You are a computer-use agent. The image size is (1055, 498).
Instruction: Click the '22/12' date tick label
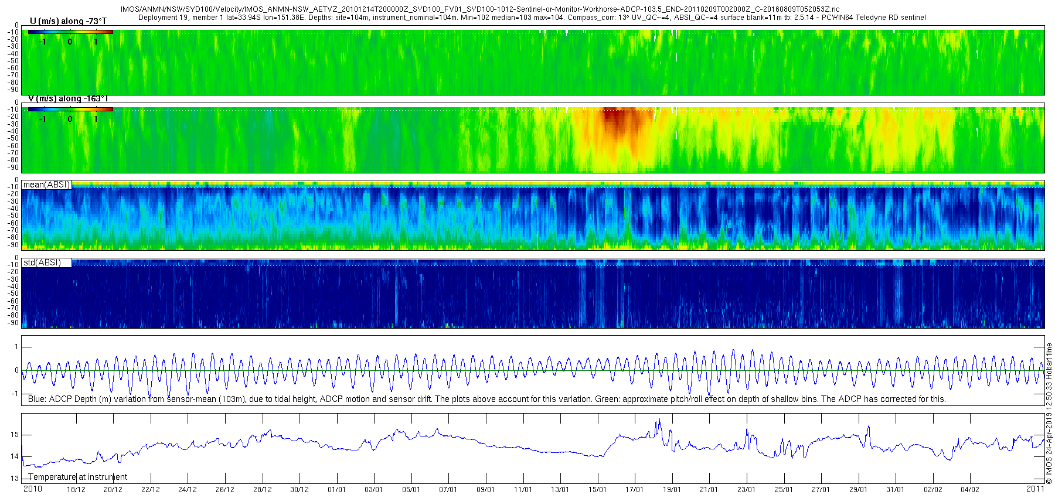(151, 490)
